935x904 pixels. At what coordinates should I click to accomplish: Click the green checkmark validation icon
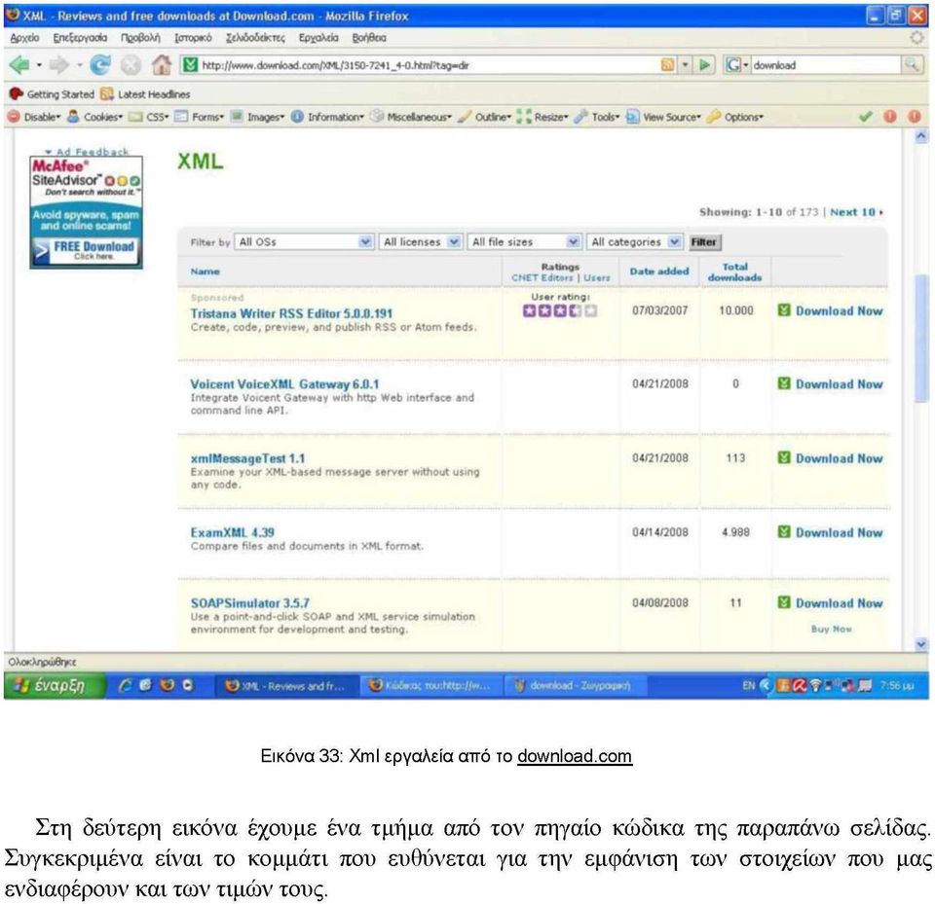click(865, 117)
